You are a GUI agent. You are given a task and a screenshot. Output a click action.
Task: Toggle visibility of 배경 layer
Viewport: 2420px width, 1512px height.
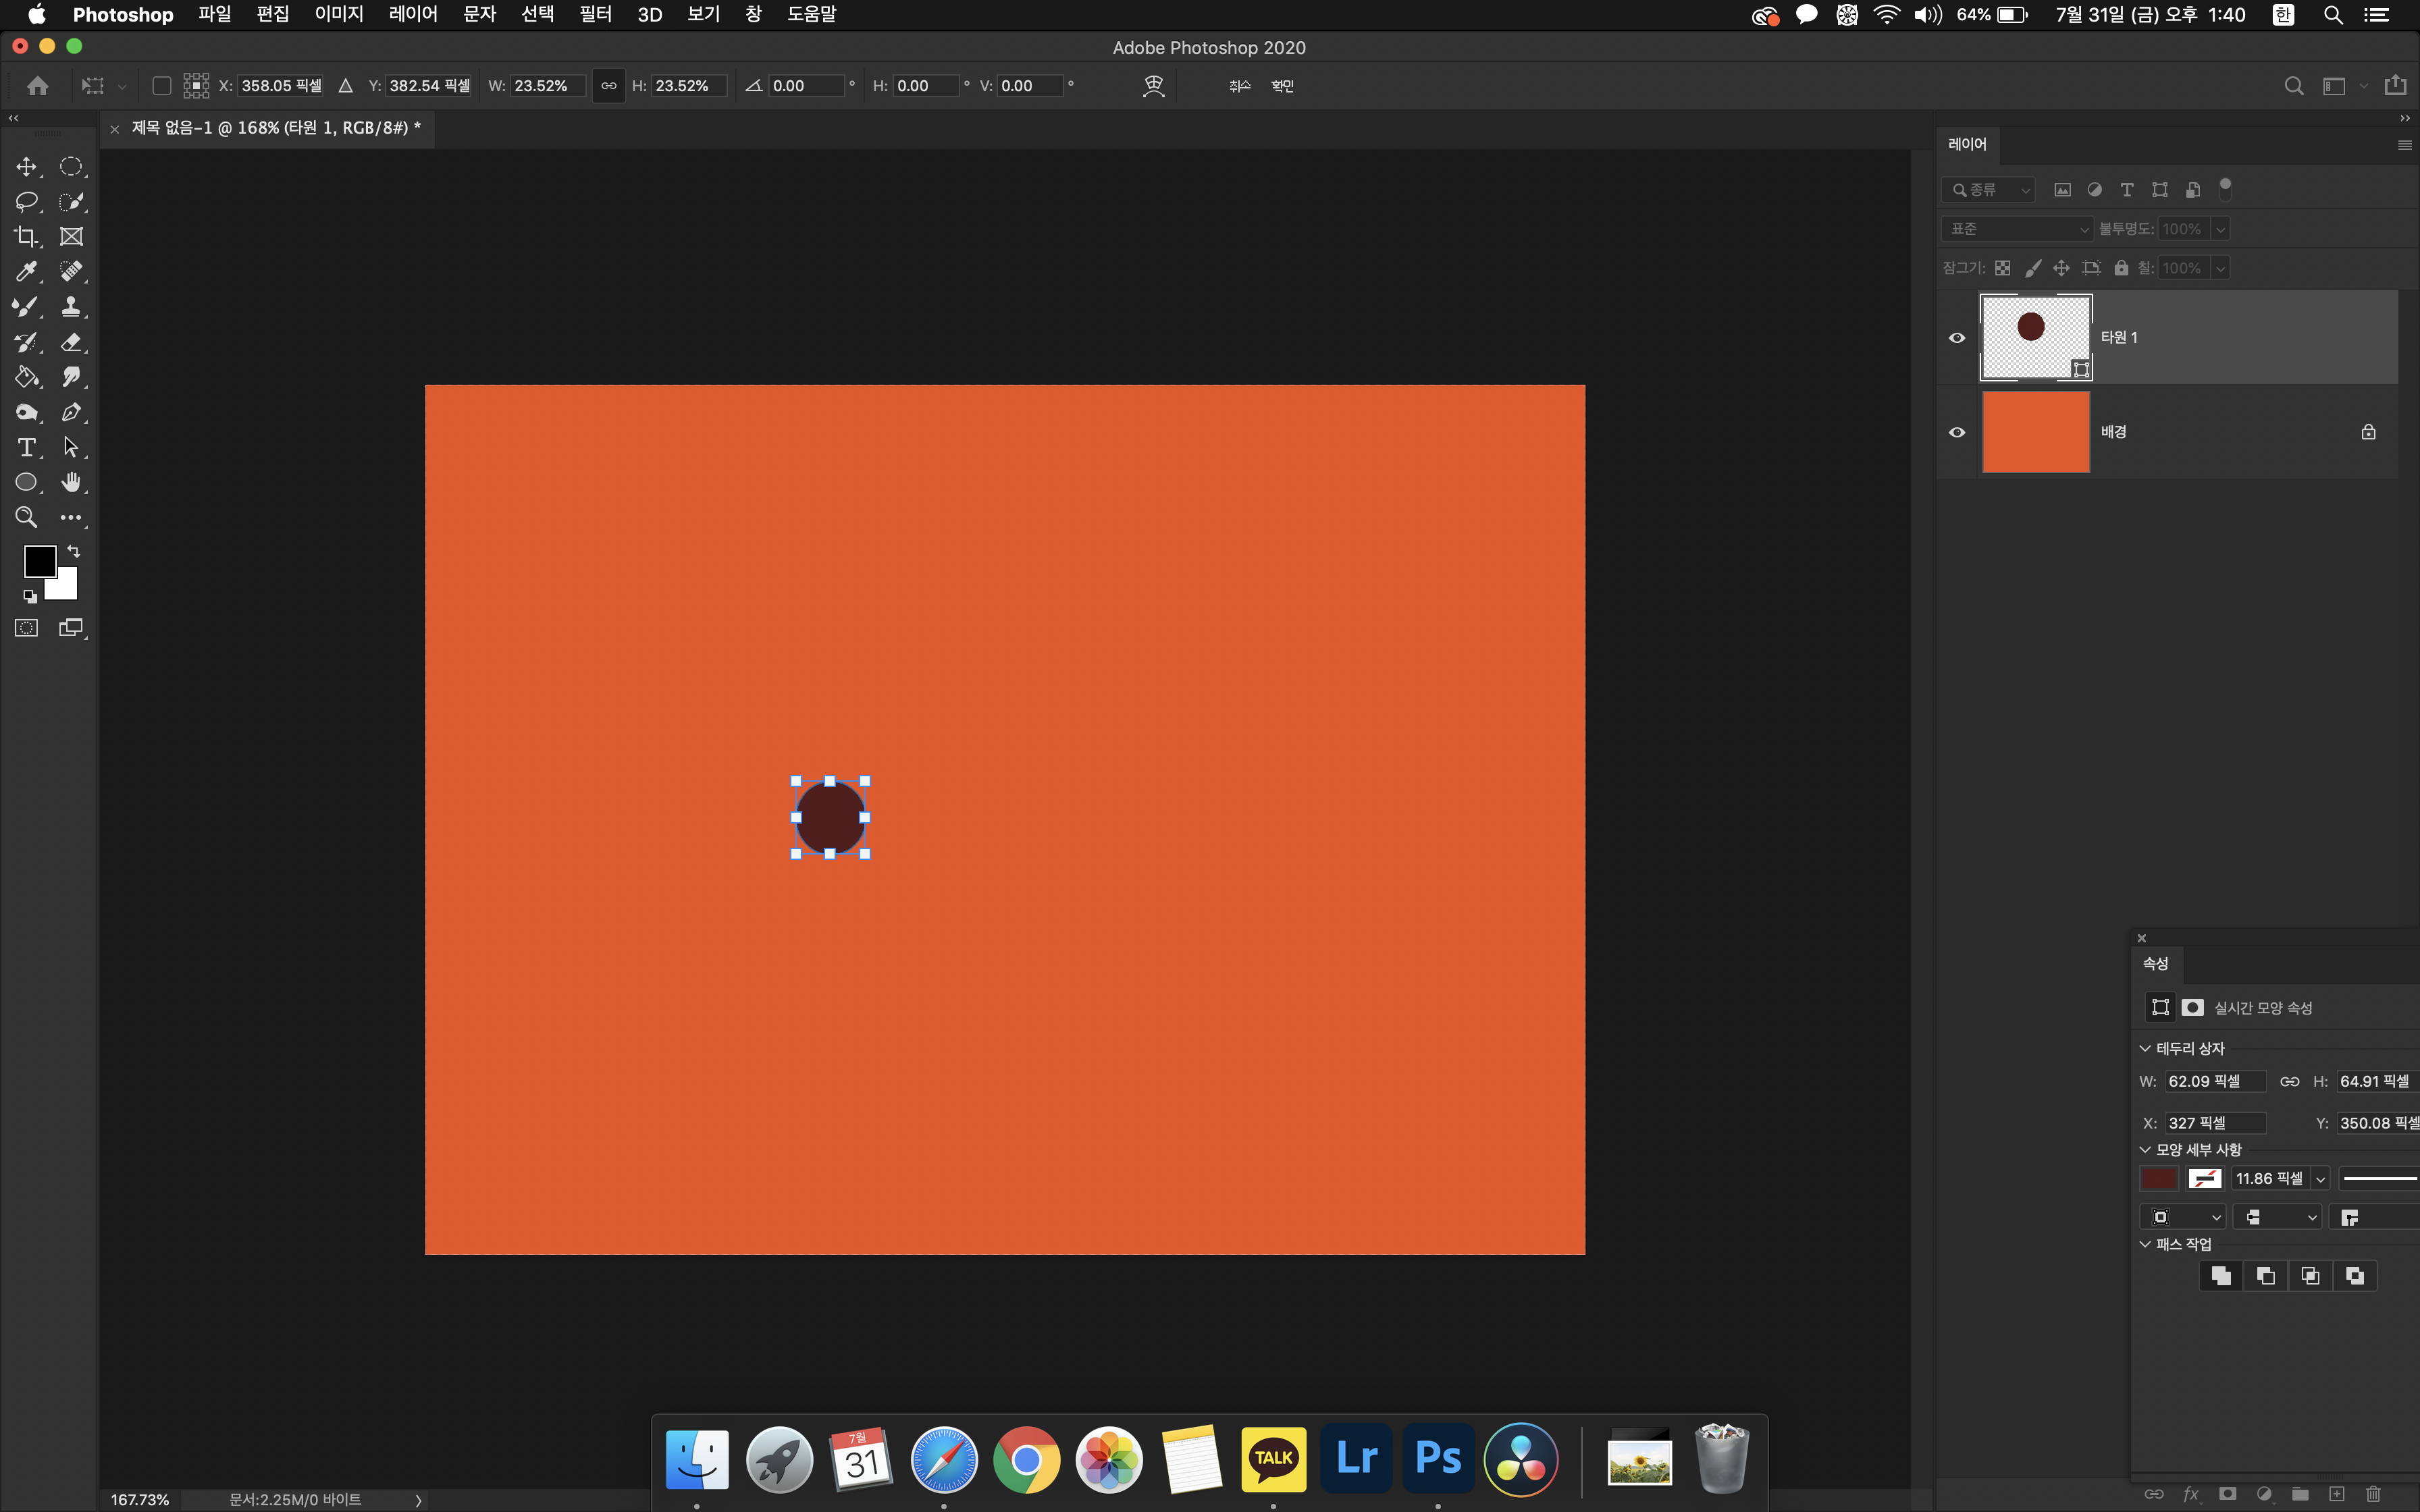click(1957, 432)
